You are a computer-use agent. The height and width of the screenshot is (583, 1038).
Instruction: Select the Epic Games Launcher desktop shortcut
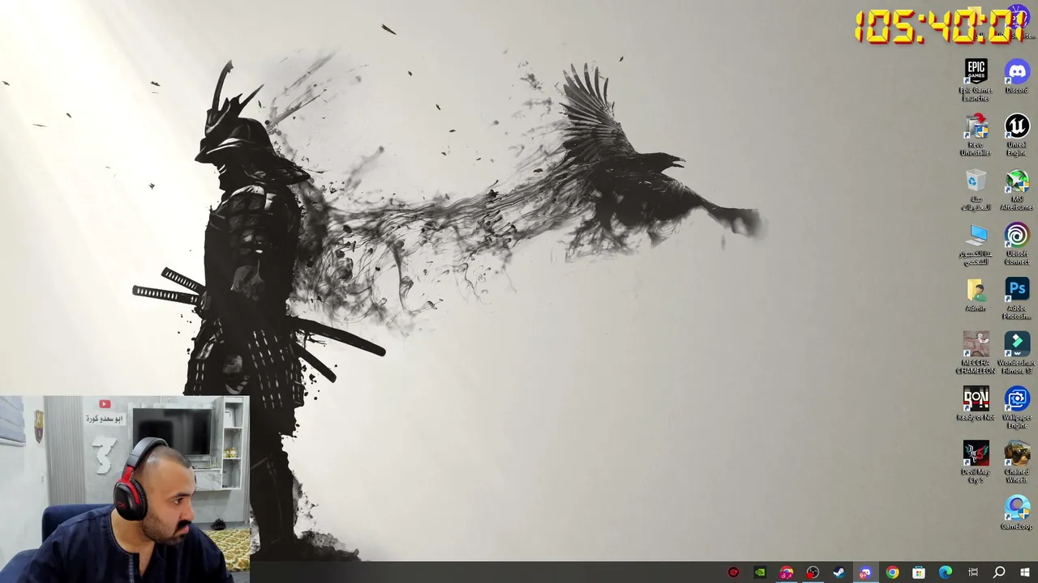tap(976, 79)
